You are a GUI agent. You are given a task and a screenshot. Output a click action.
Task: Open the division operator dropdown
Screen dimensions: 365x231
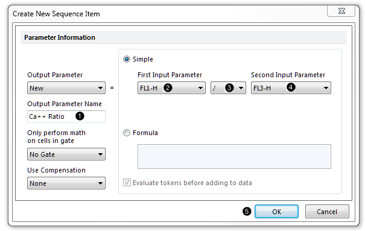pyautogui.click(x=228, y=88)
